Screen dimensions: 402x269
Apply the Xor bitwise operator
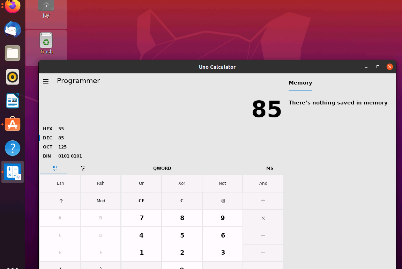coord(182,183)
